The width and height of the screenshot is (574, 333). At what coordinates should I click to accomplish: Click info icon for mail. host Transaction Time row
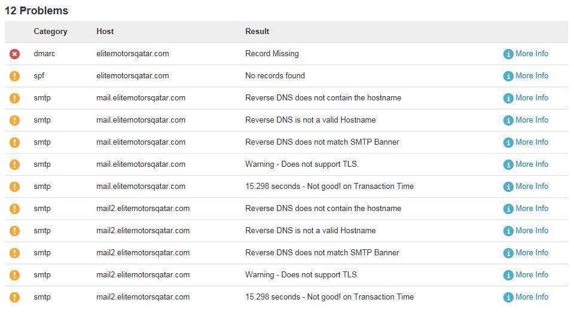(x=508, y=187)
